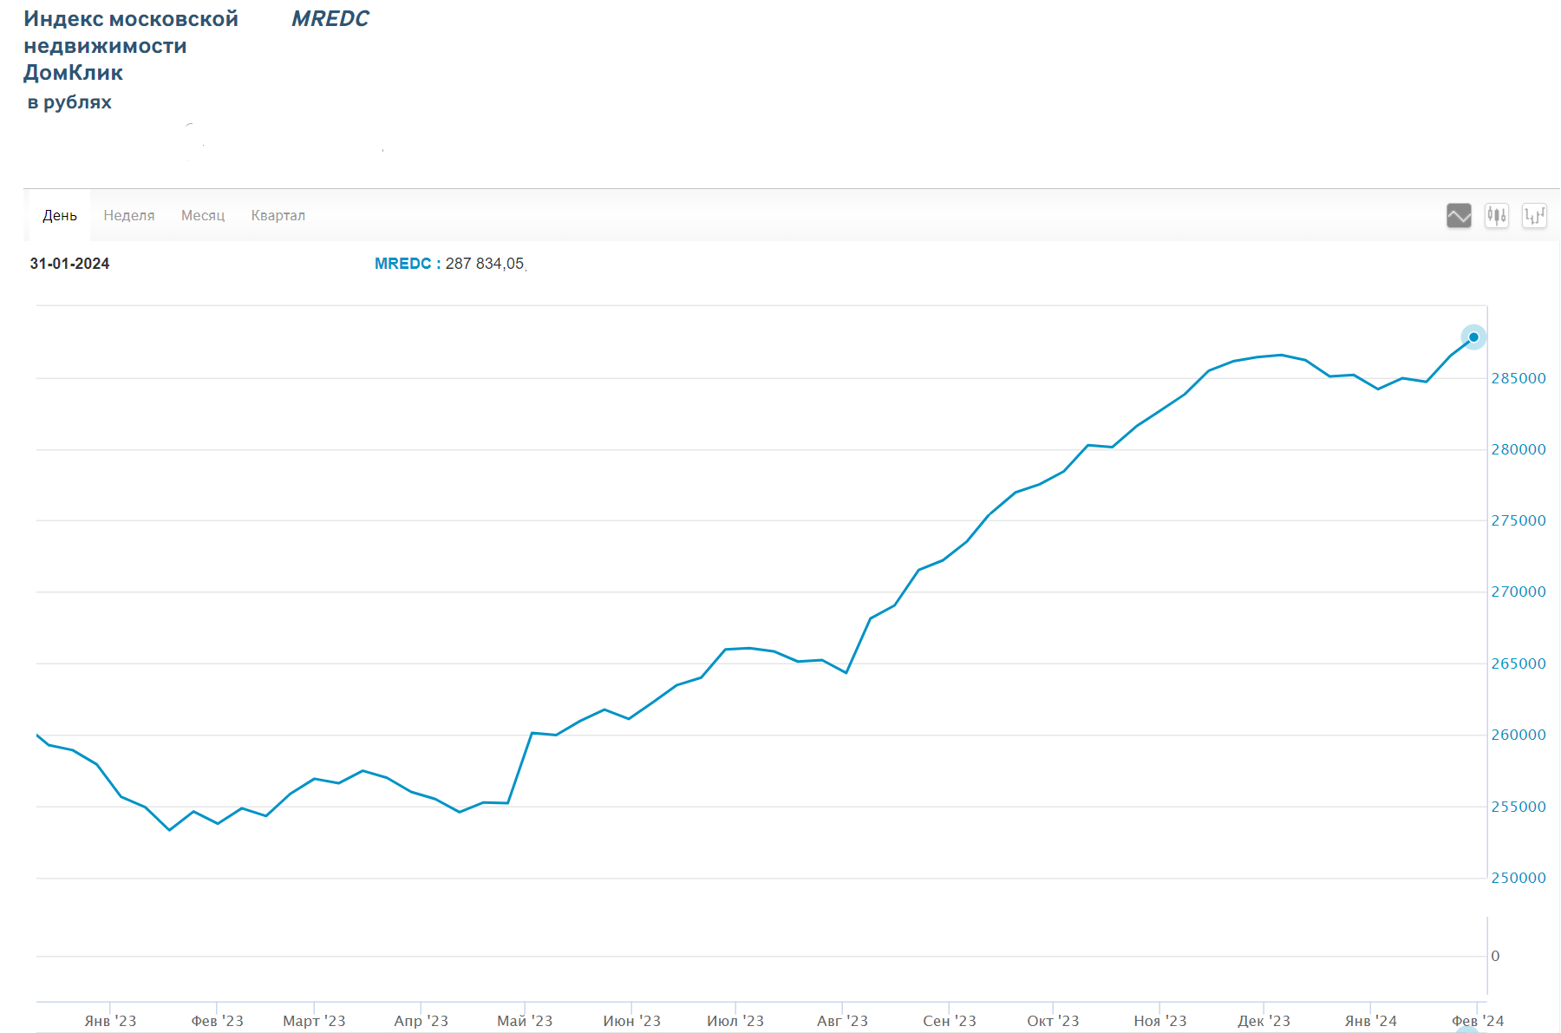Screen dimensions: 1561x1033
Task: Click the 255000 axis label
Action: pos(1519,807)
